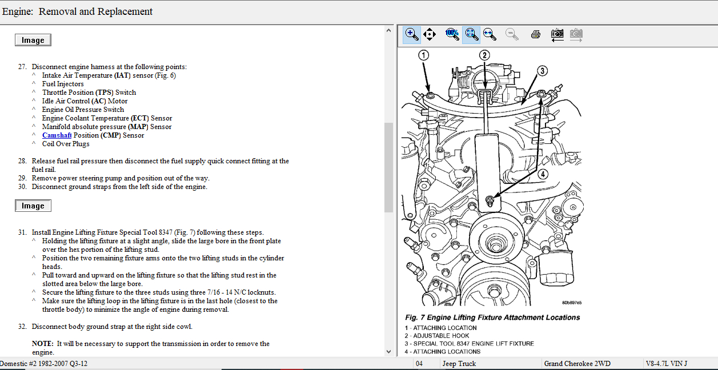Screen dimensions: 718x370
Task: Zoom image to 100% size
Action: [x=452, y=34]
